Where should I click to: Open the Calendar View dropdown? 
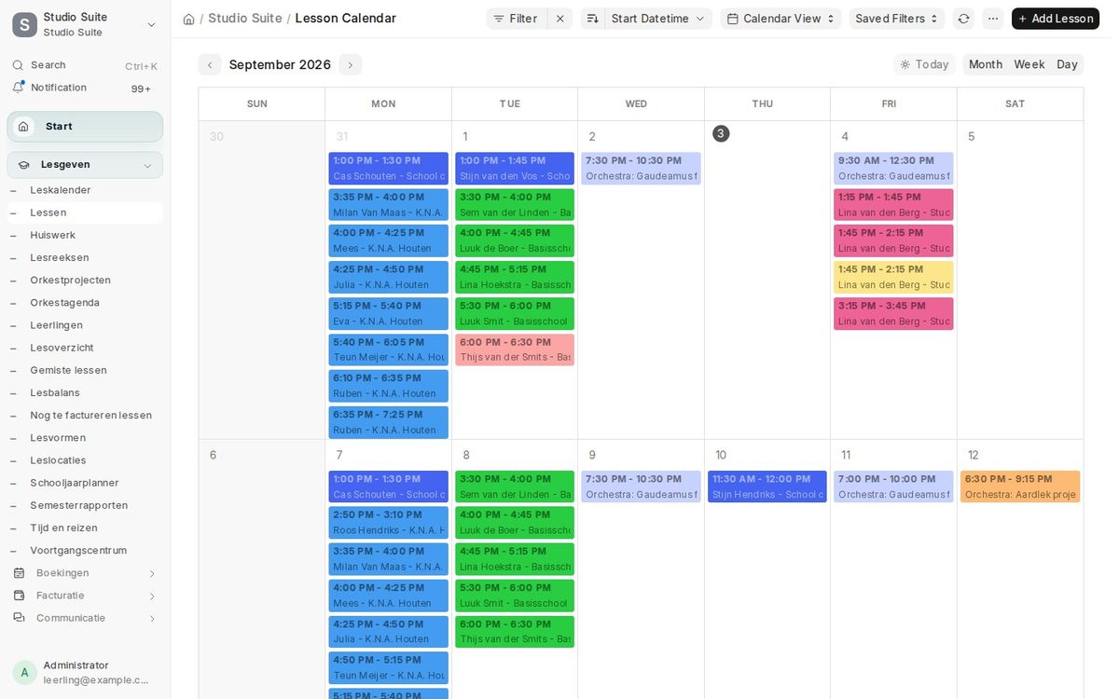point(781,19)
